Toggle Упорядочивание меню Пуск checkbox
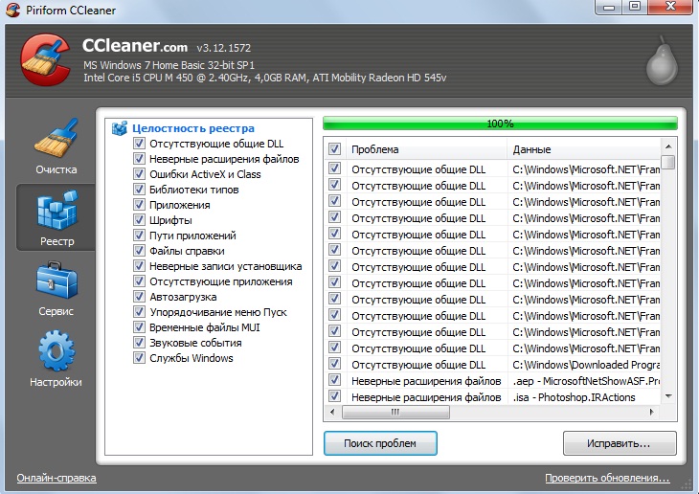 tap(139, 312)
